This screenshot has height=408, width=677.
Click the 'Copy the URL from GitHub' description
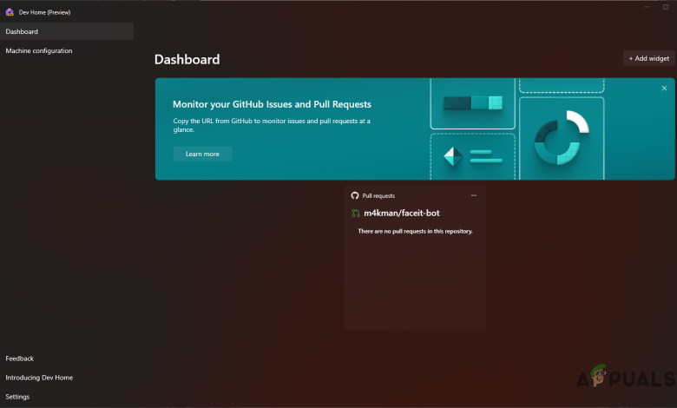(272, 125)
